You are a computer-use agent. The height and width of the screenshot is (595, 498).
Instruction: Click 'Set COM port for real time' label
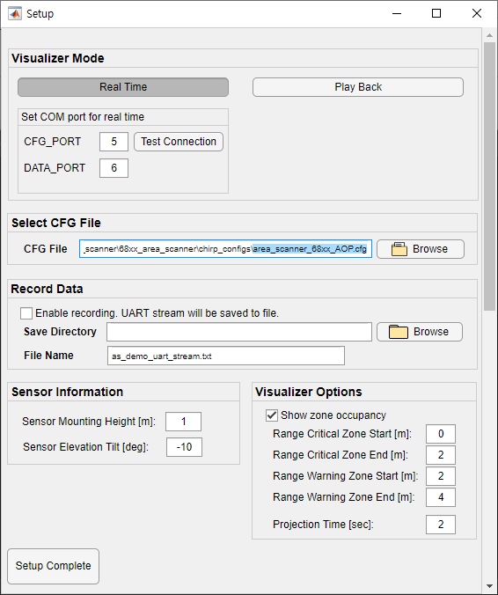(x=83, y=117)
